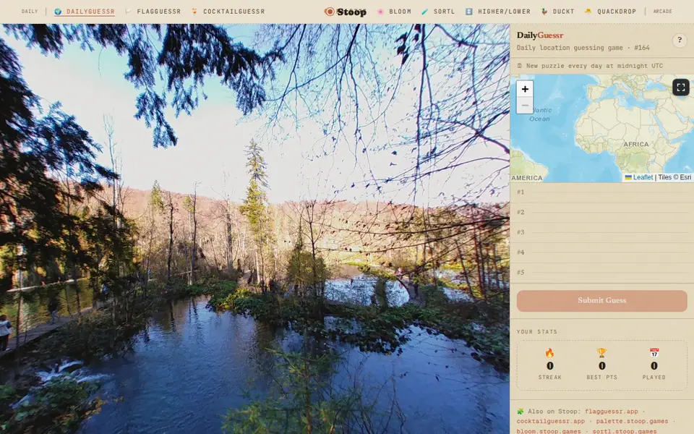Click the DailyGuessr panel title
This screenshot has height=434, width=694.
coord(540,35)
